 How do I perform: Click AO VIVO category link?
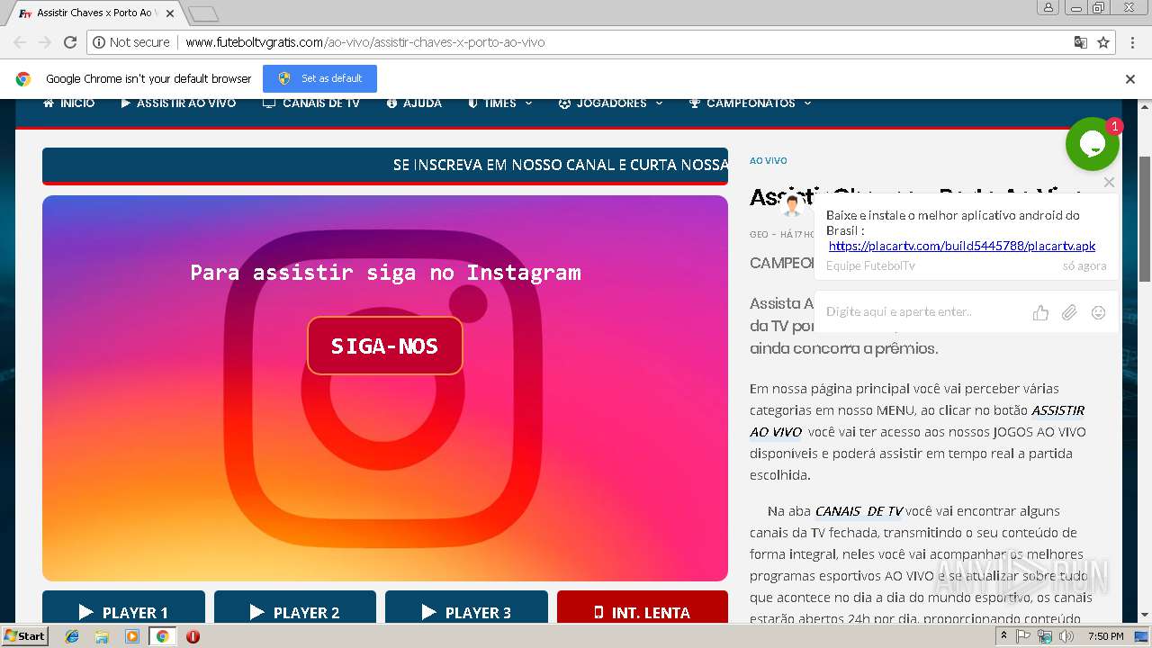[x=769, y=160]
